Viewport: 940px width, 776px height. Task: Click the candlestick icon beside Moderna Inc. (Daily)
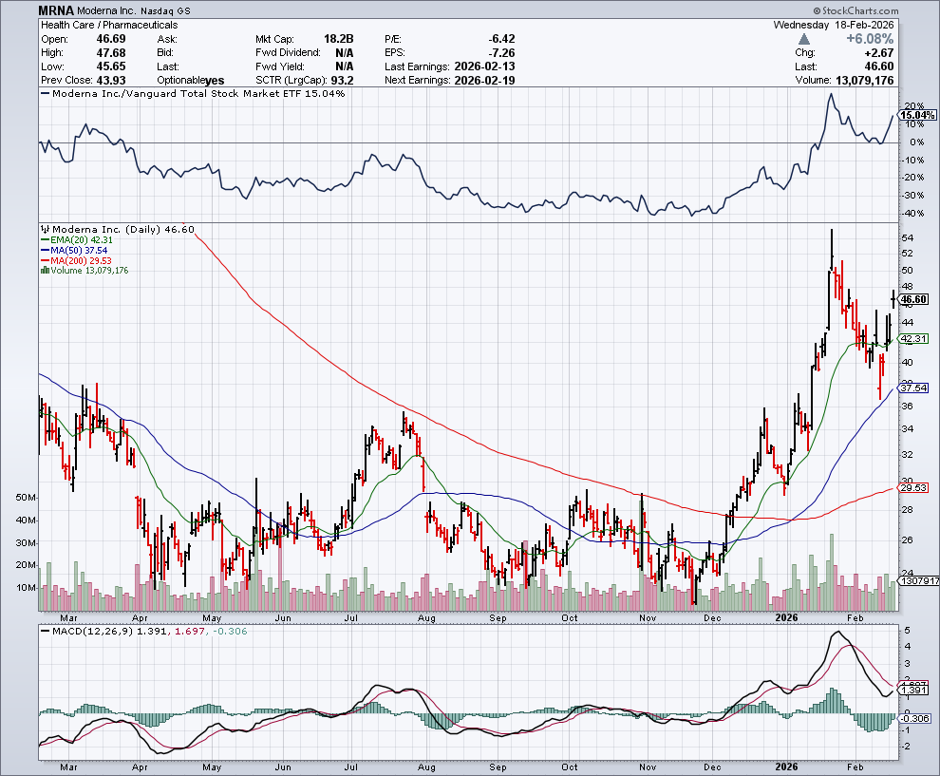[x=44, y=230]
